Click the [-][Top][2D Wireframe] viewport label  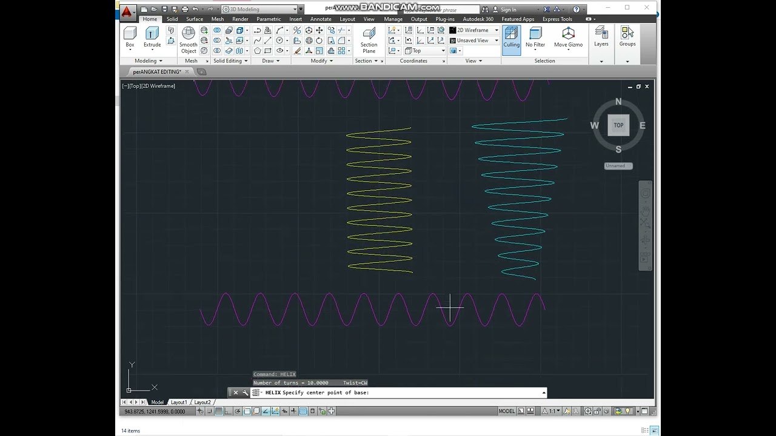pyautogui.click(x=149, y=86)
